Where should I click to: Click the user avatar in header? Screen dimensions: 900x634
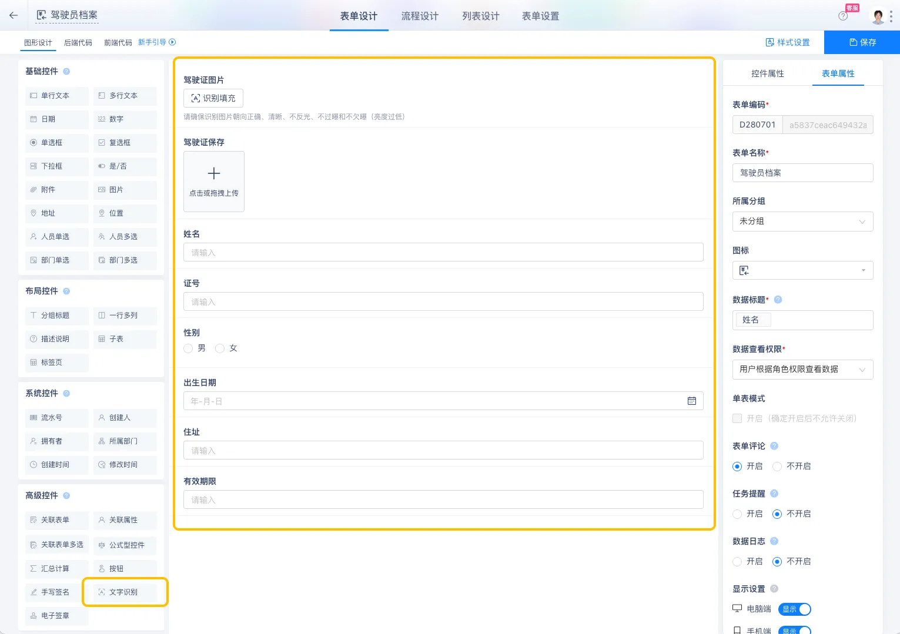[878, 16]
